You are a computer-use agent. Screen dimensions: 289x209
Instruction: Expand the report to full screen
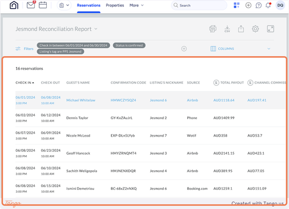pyautogui.click(x=271, y=29)
